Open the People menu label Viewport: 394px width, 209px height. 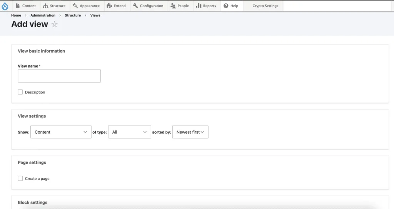(183, 6)
